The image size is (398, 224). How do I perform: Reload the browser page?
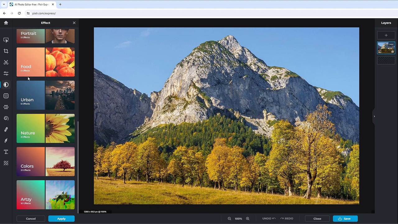[19, 13]
